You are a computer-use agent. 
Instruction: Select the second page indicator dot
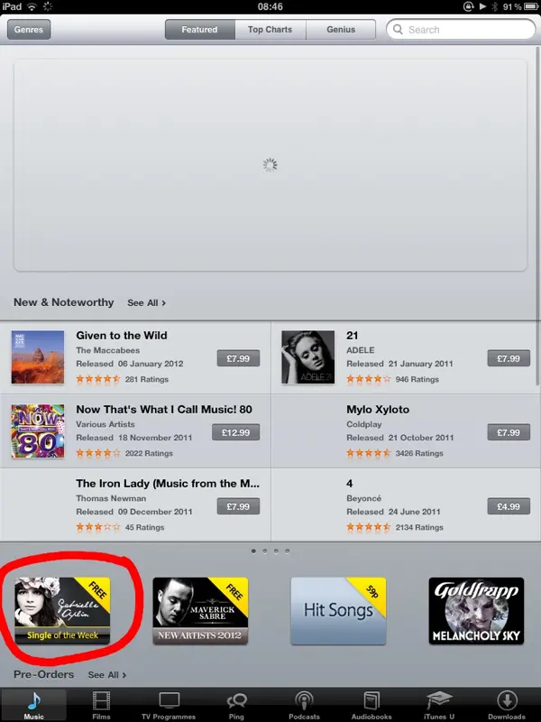click(265, 551)
